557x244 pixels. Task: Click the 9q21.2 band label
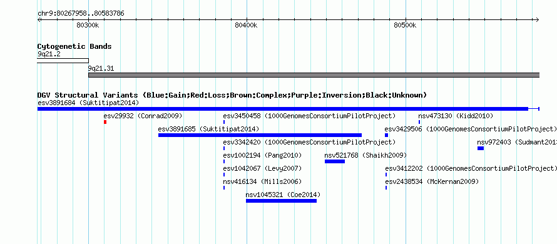click(49, 54)
